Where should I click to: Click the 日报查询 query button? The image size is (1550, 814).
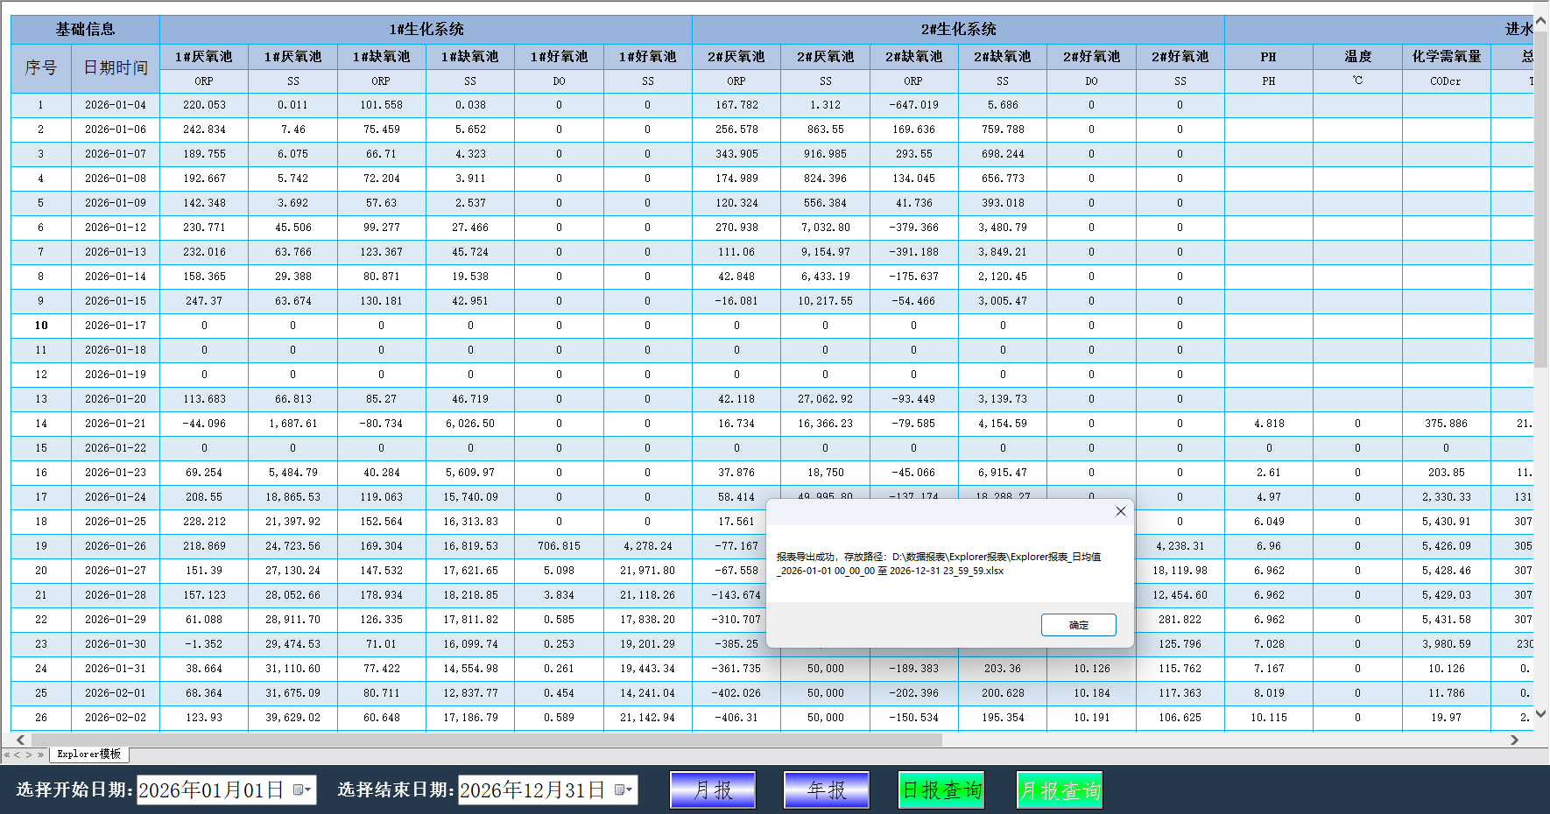click(x=941, y=789)
